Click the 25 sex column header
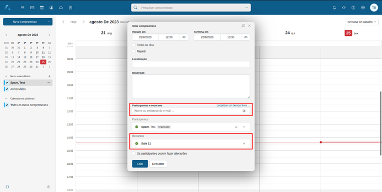This screenshot has width=382, height=192. (351, 33)
